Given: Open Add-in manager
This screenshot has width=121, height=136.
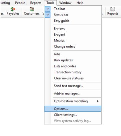Looking at the screenshot, I should click(x=73, y=94).
